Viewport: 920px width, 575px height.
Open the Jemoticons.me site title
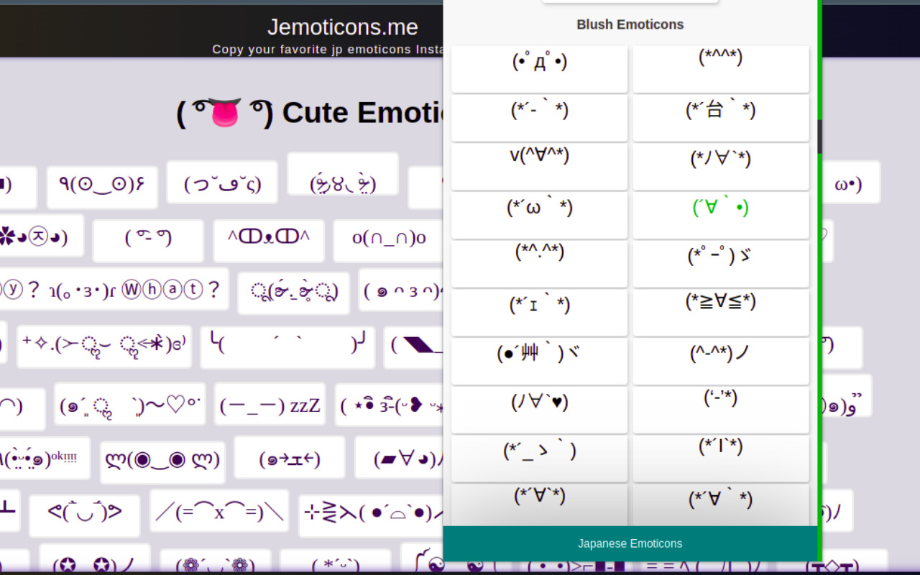343,27
